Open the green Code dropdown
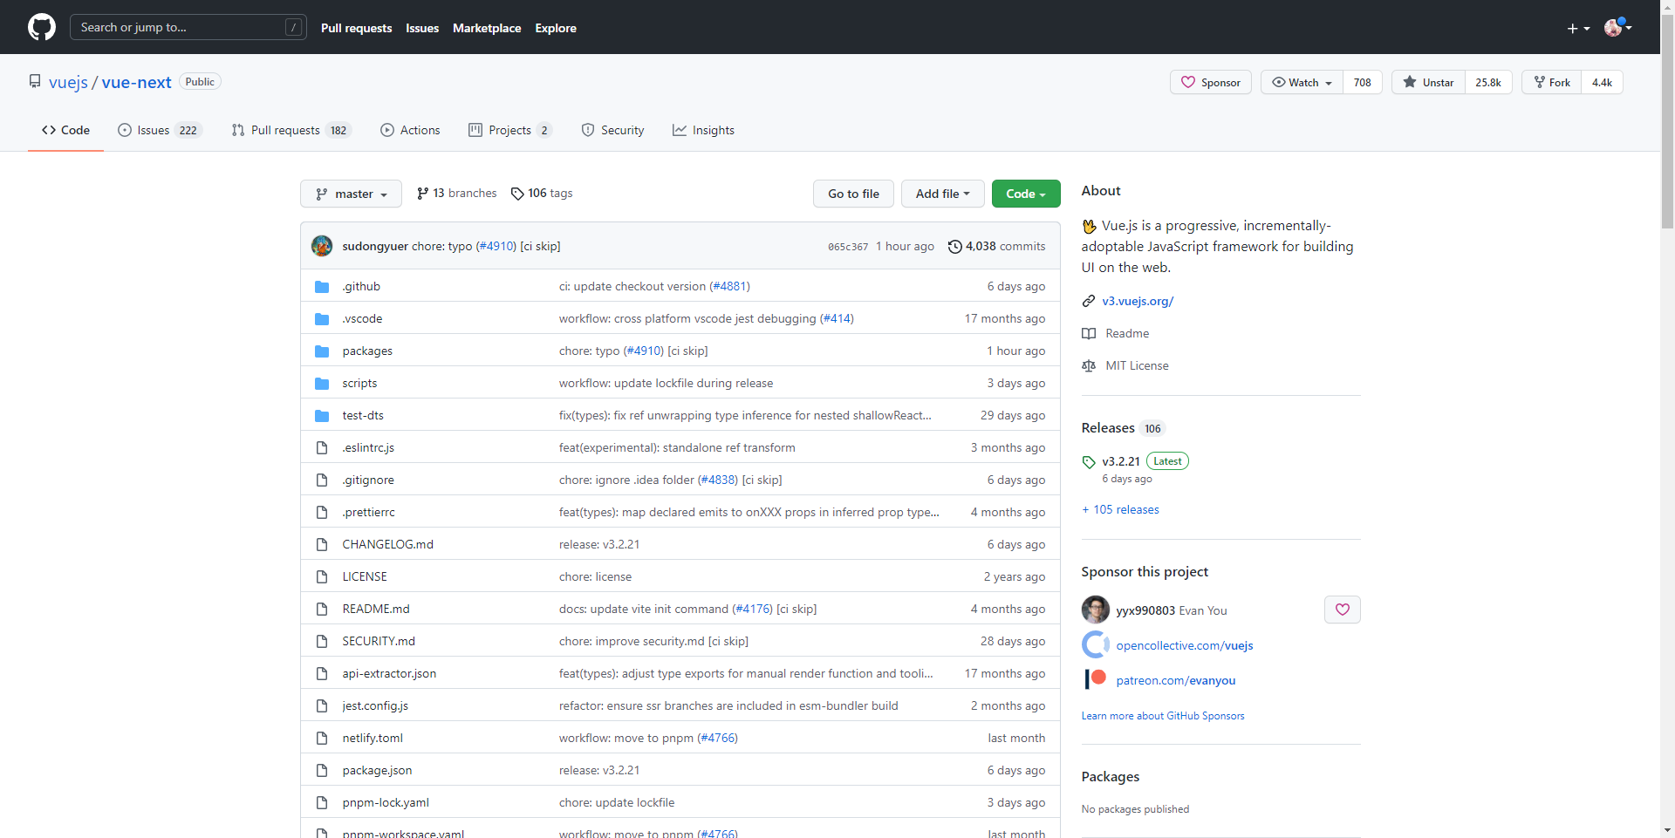This screenshot has height=838, width=1675. pos(1026,194)
